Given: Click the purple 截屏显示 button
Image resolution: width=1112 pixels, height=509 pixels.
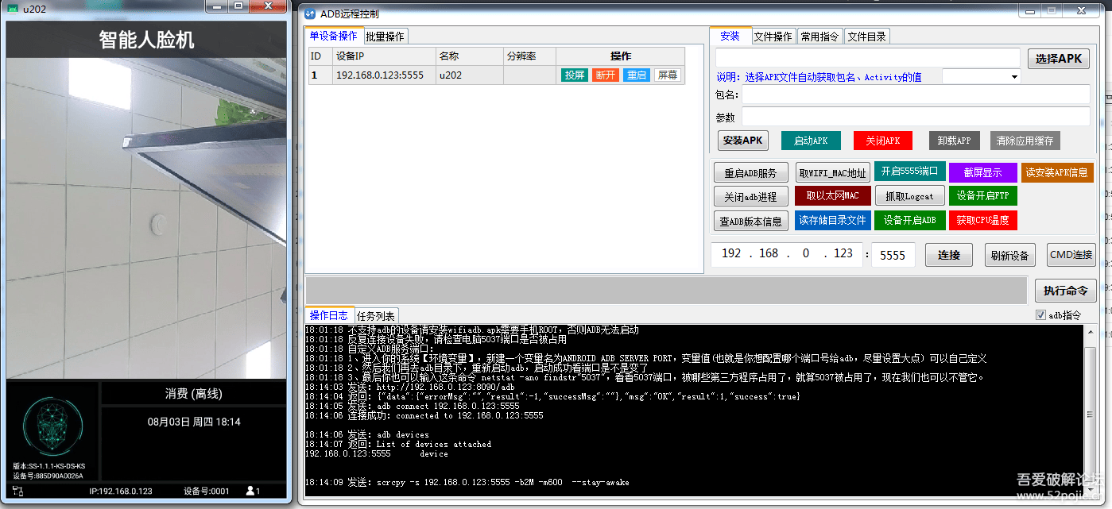Looking at the screenshot, I should pos(982,172).
